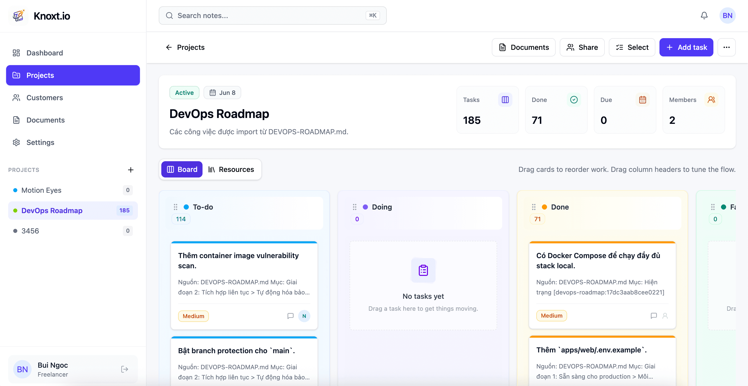Click the Active status badge
The width and height of the screenshot is (748, 386).
[184, 93]
